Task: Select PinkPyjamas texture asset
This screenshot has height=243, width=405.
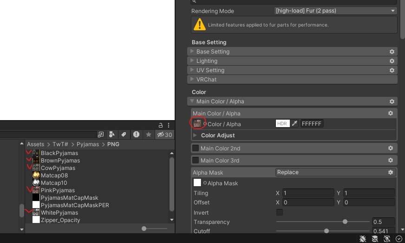Action: [x=54, y=190]
